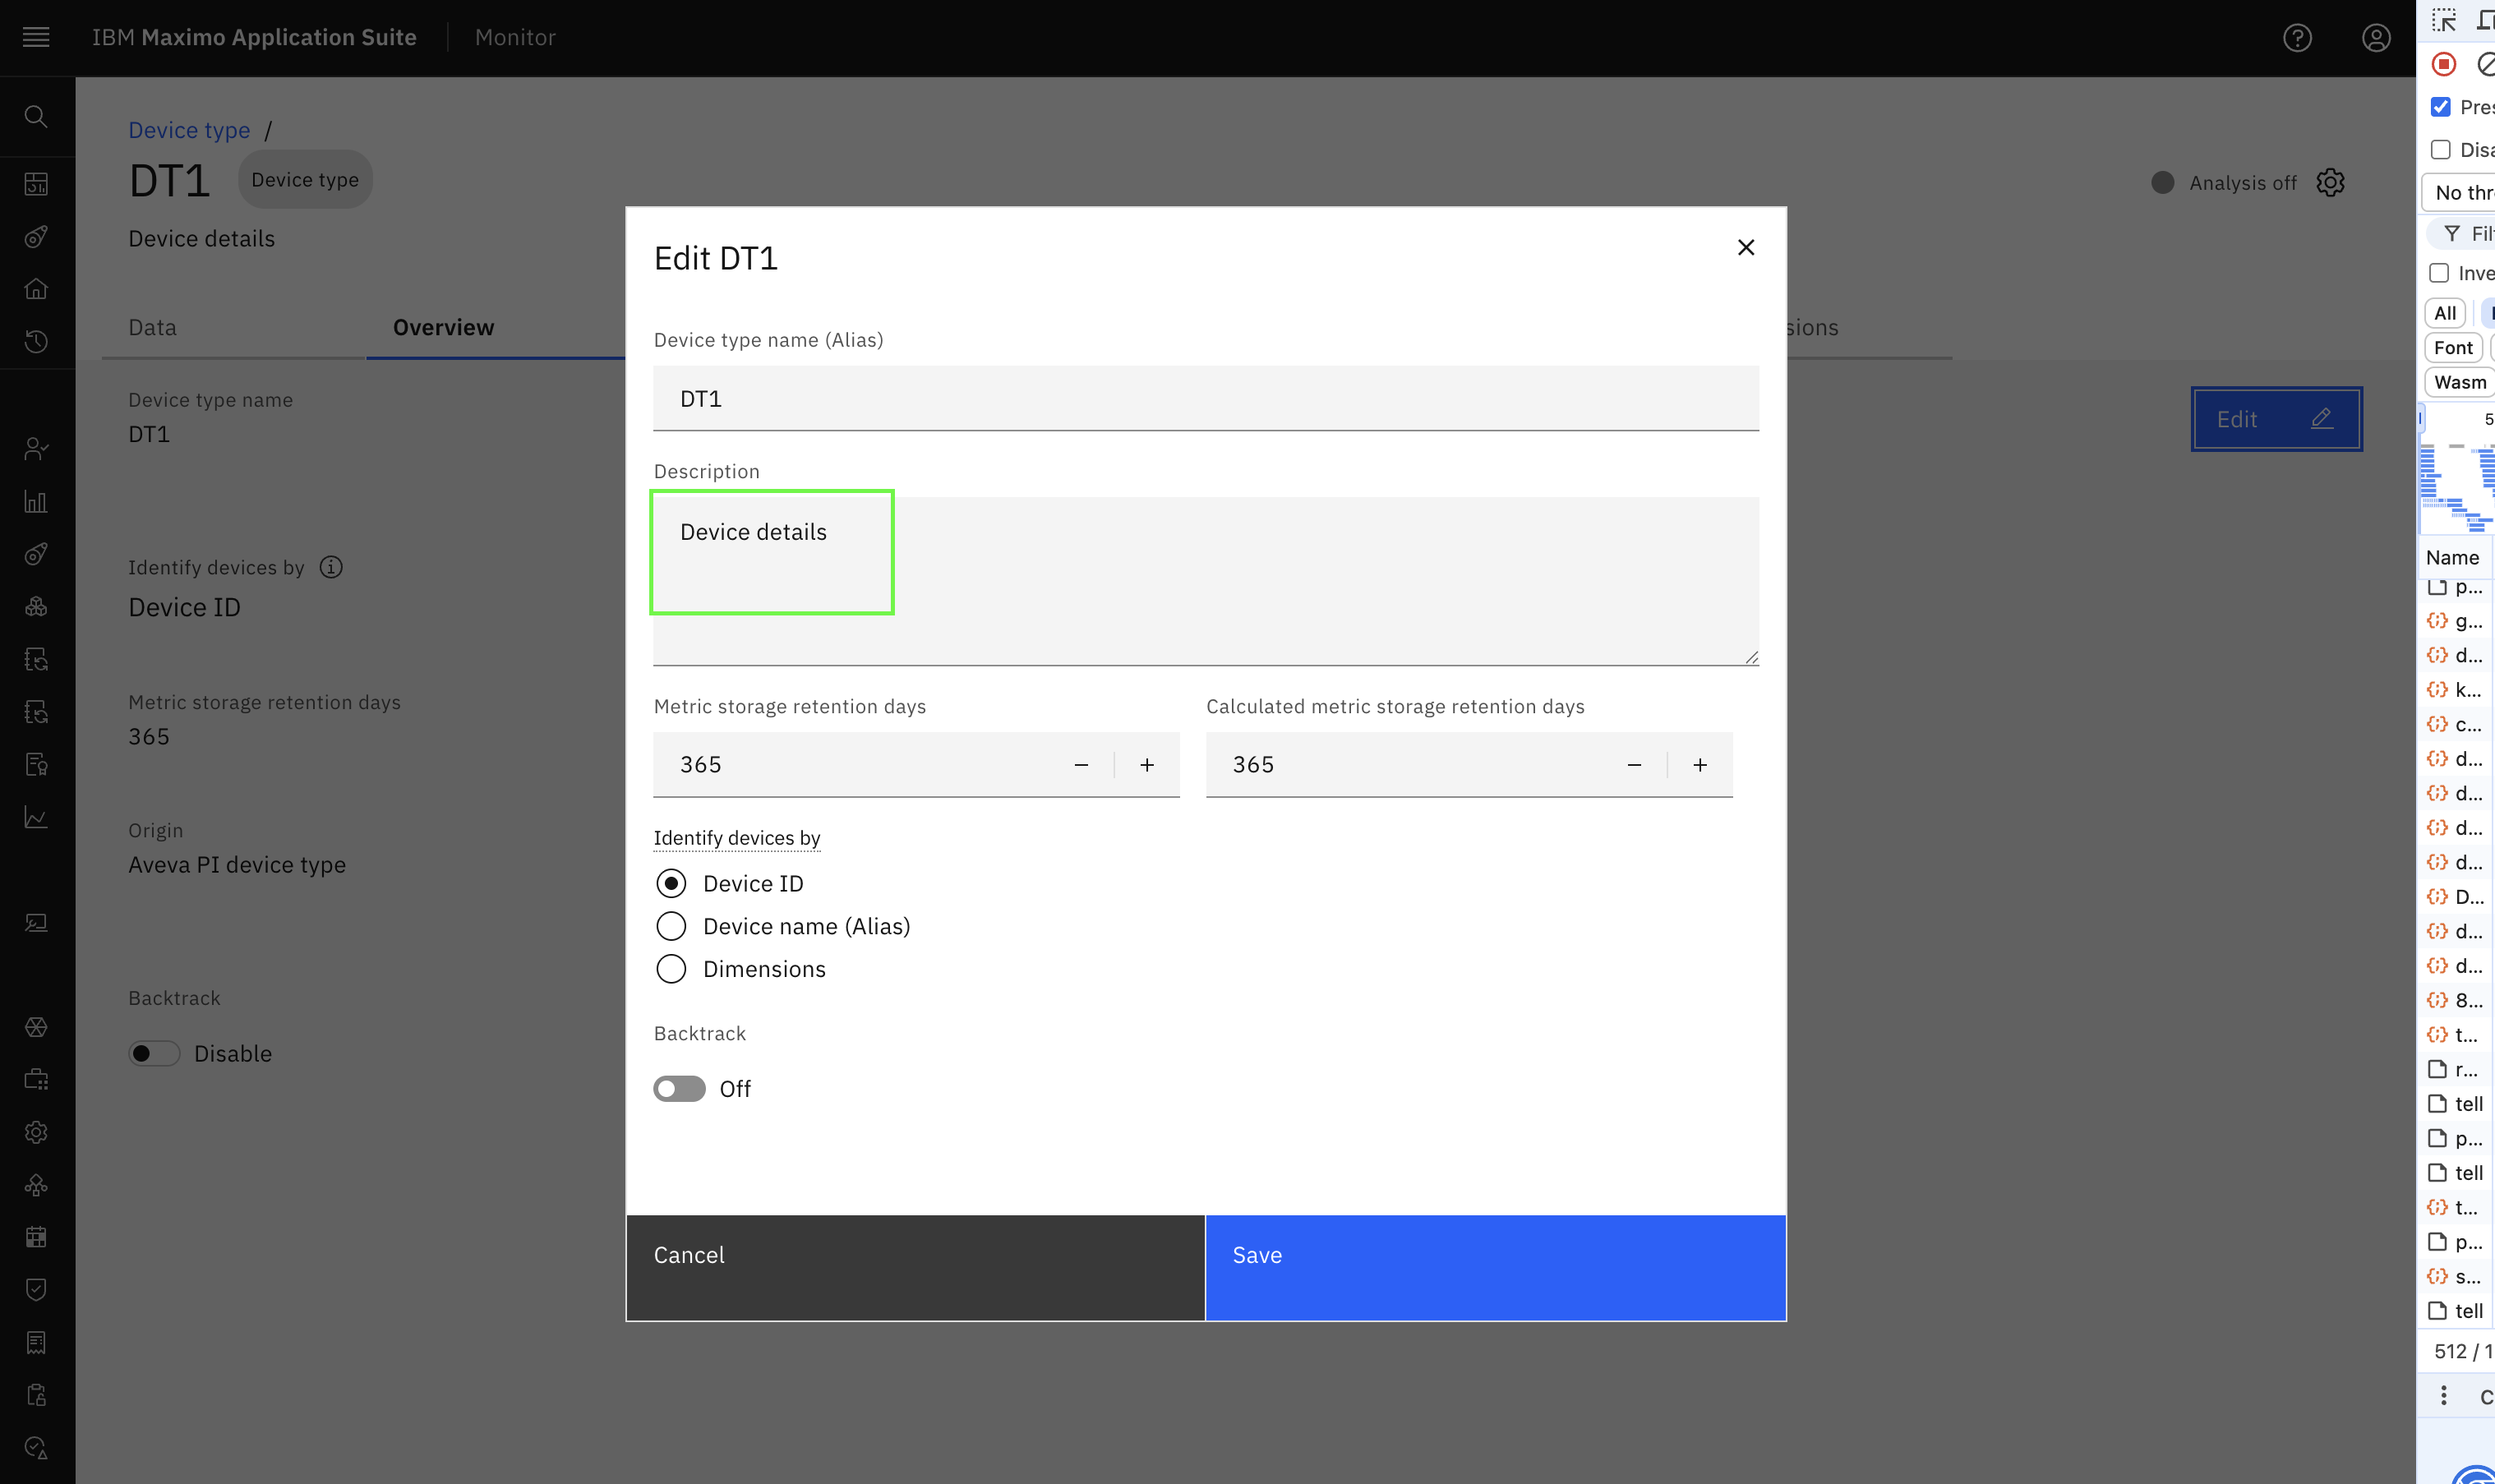Toggle the Backtrack Off switch in dialog

click(679, 1089)
